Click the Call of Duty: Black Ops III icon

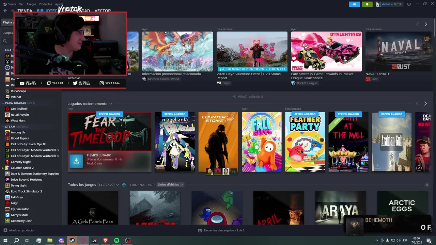[7, 144]
